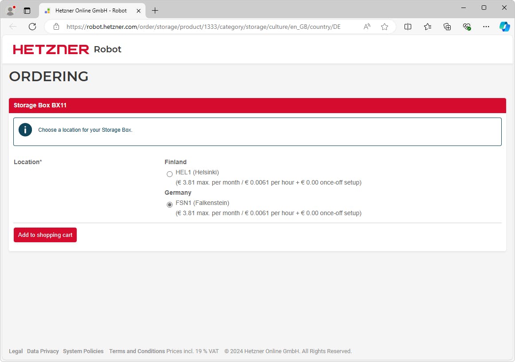Open a new browser tab
The height and width of the screenshot is (362, 515).
(x=155, y=11)
